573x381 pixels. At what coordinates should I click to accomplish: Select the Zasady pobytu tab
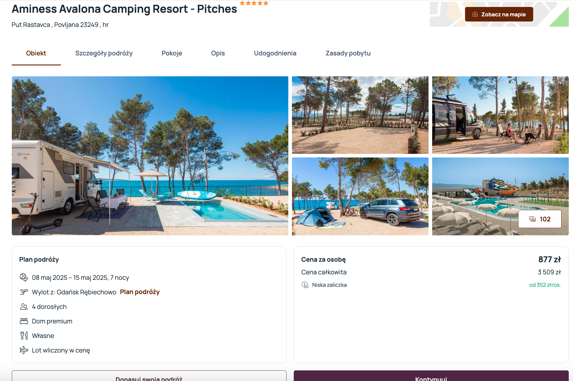[348, 53]
